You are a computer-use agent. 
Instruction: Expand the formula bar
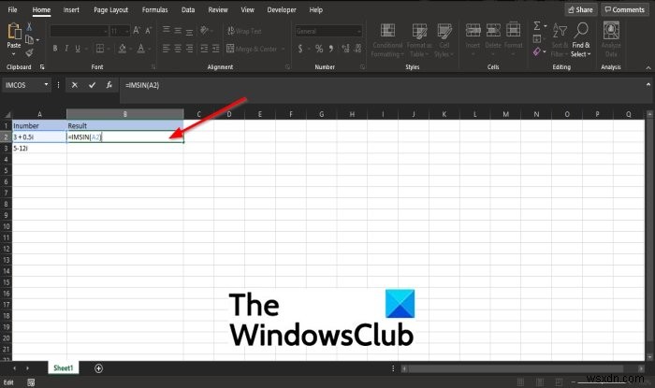coord(648,85)
